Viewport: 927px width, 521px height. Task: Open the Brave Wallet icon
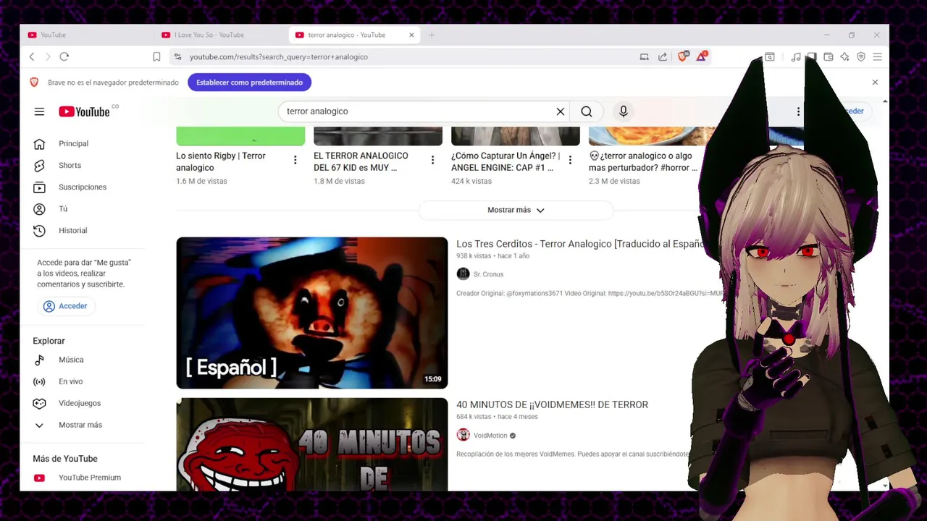829,56
